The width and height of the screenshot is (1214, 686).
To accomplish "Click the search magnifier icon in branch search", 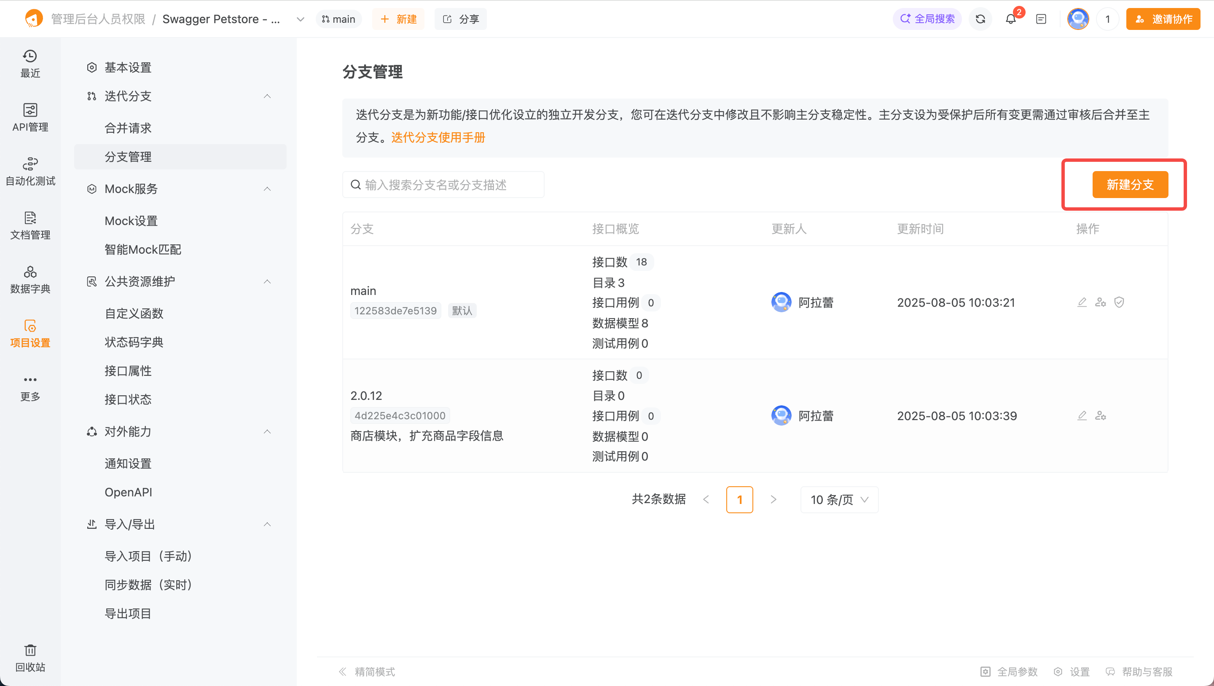I will (x=355, y=185).
